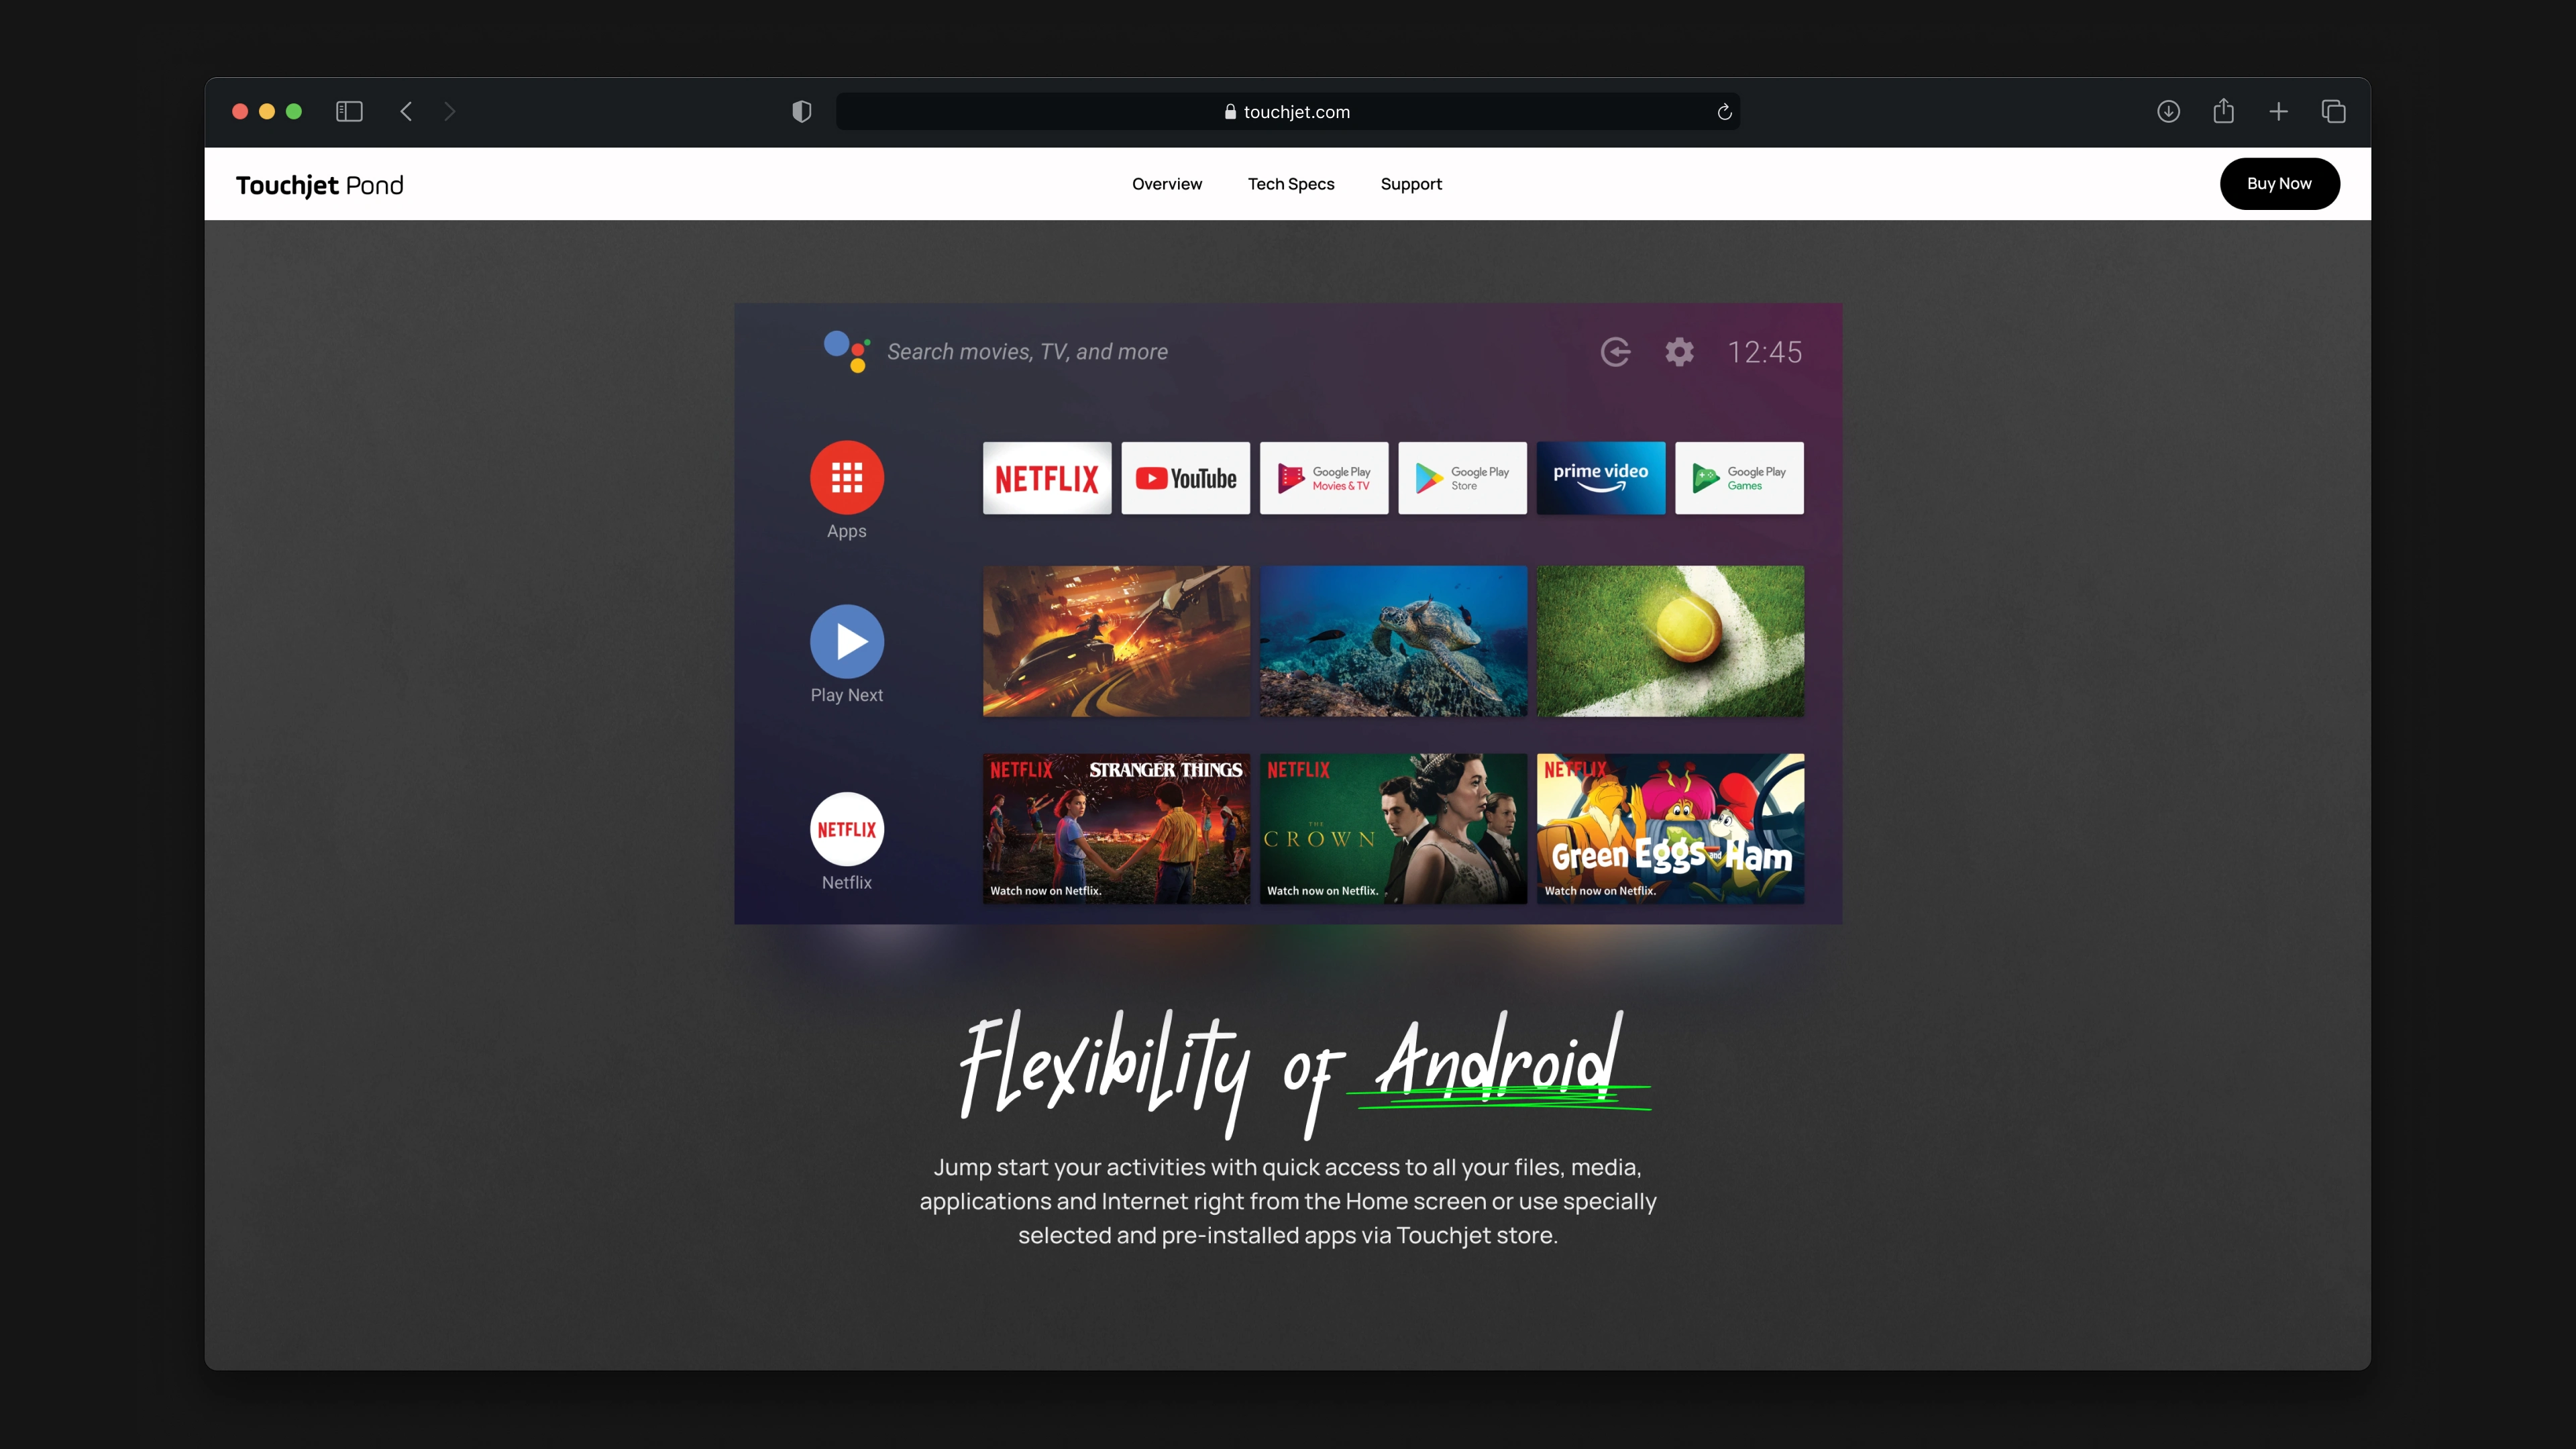
Task: Click the share icon in toolbar
Action: (x=2223, y=111)
